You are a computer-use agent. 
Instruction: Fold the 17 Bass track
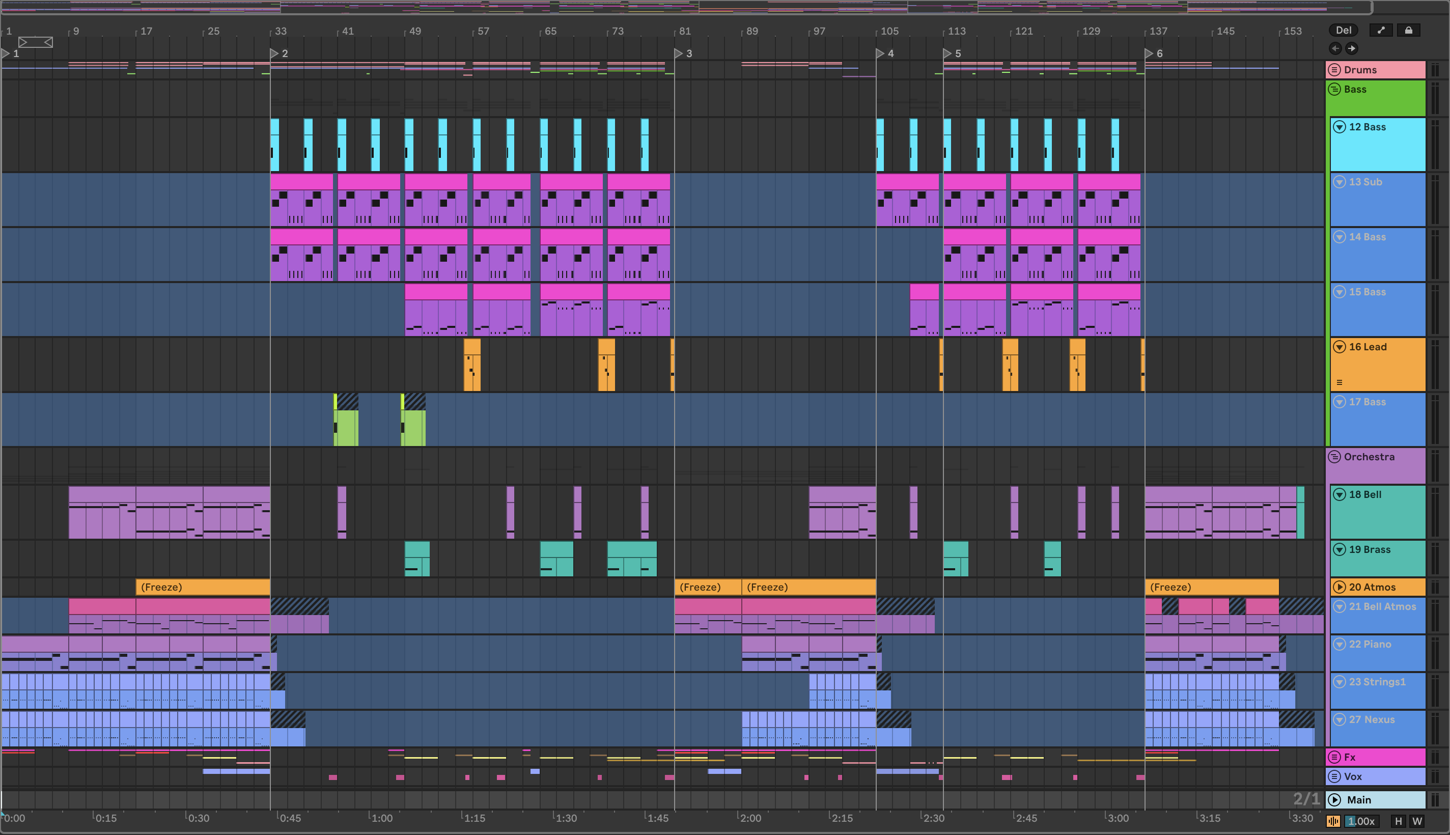coord(1340,402)
